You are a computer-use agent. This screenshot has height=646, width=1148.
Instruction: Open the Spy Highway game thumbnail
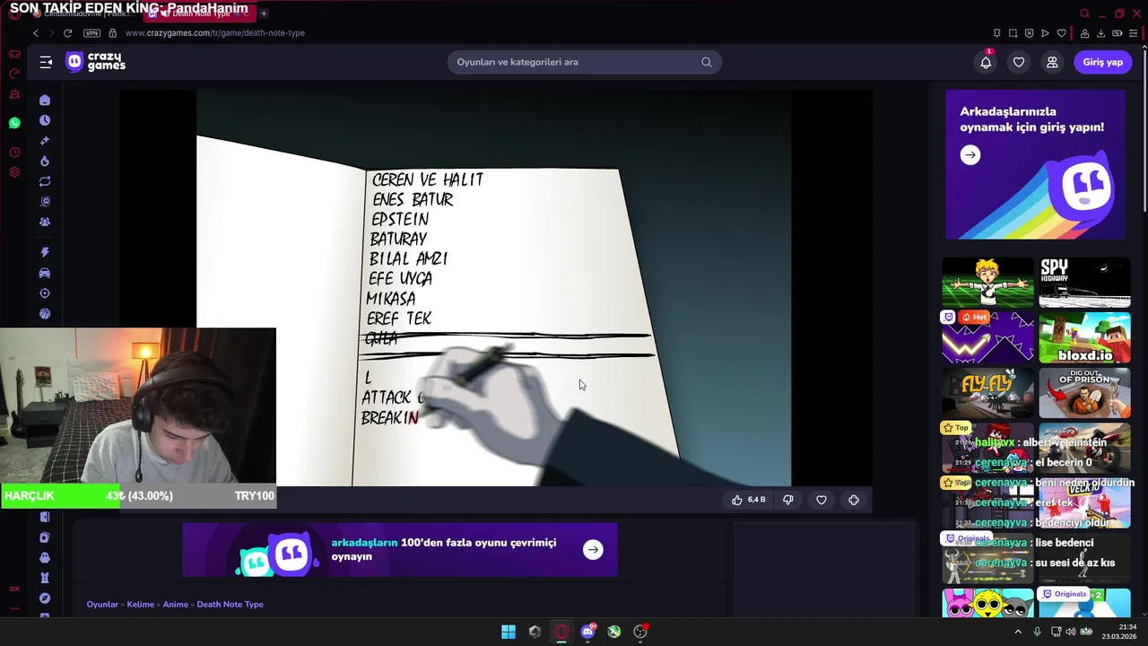pos(1084,283)
